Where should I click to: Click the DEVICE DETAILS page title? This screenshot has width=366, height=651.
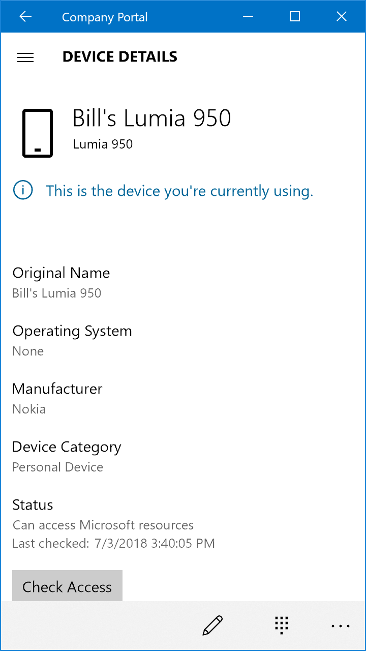pyautogui.click(x=119, y=57)
